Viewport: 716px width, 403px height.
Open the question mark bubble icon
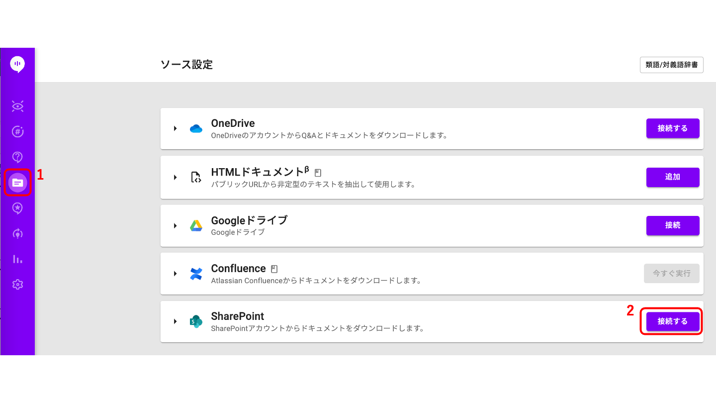(x=17, y=157)
